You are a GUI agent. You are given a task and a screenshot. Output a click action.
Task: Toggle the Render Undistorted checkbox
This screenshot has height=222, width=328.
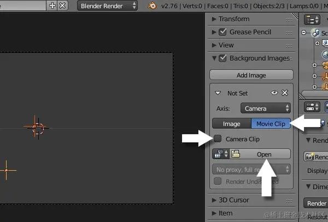pos(218,181)
